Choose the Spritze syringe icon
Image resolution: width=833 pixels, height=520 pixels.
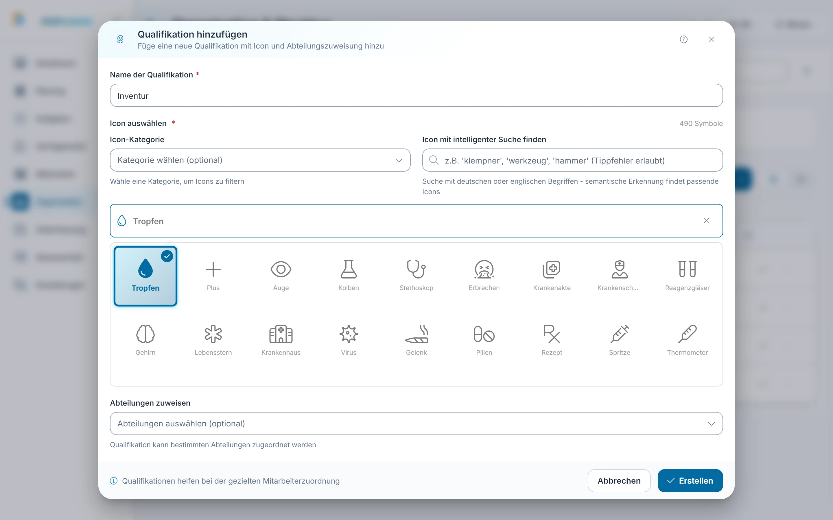(x=620, y=341)
